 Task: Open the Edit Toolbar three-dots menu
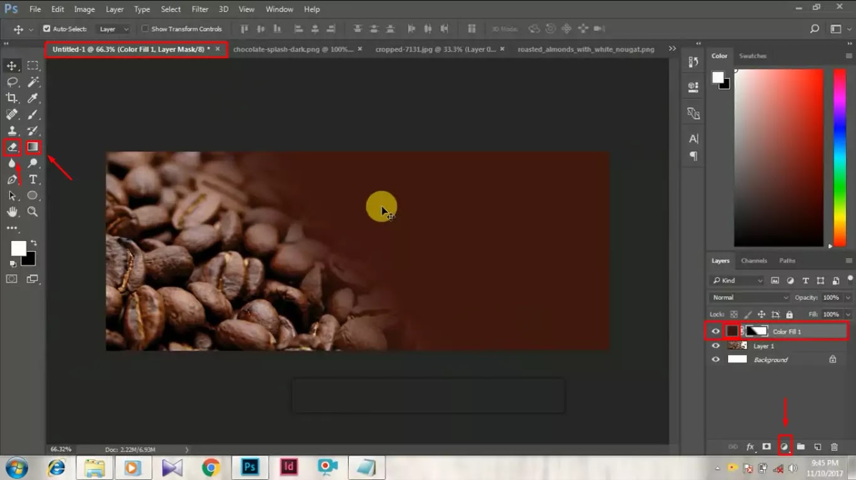(x=12, y=228)
